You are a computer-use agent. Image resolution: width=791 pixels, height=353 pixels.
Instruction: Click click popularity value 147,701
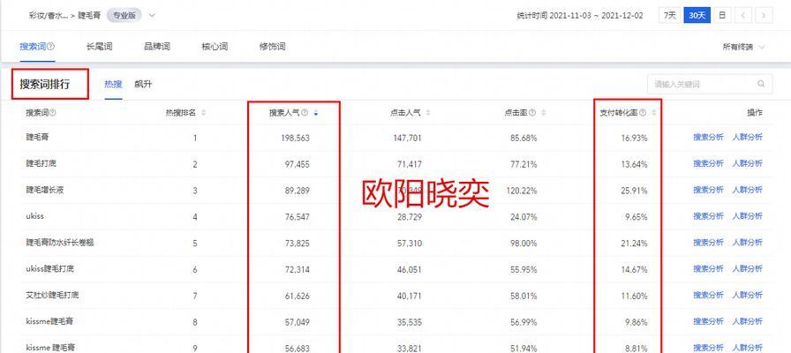coord(407,138)
